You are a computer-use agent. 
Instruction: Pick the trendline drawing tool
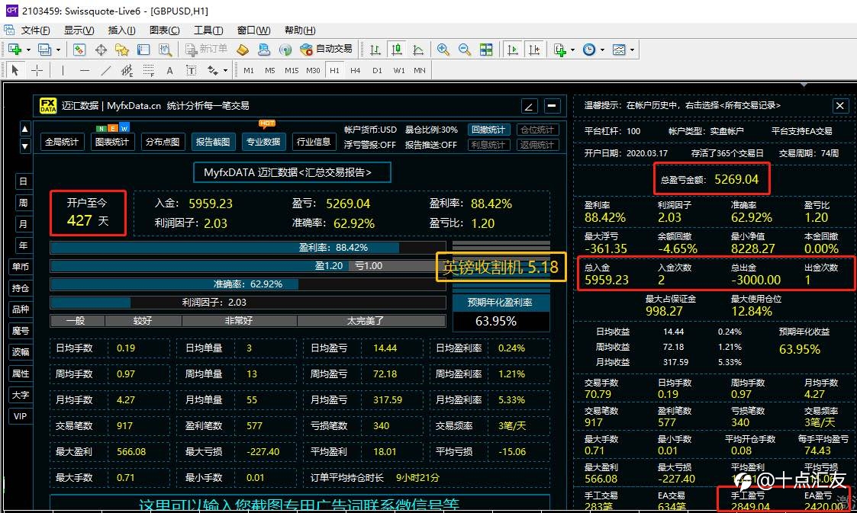coord(105,70)
